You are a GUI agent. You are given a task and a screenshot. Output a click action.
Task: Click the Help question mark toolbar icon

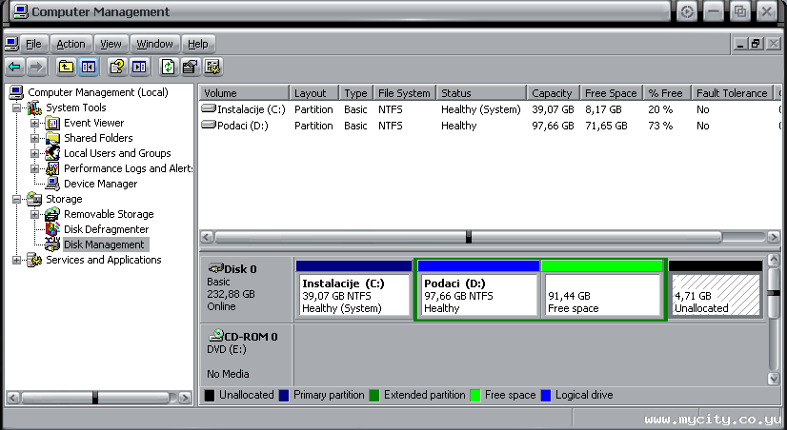coord(116,67)
